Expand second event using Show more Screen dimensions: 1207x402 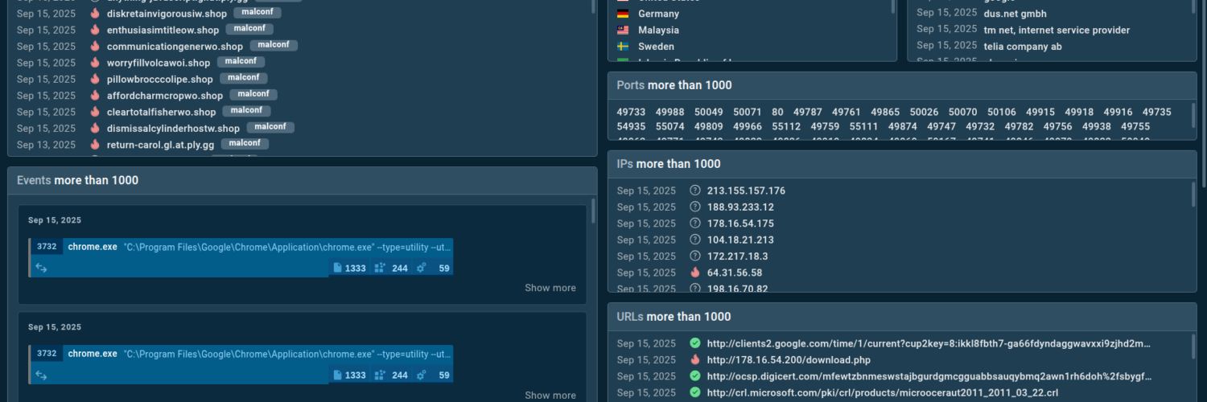550,395
